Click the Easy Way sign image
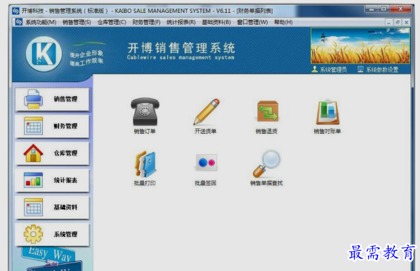This screenshot has height=271, width=420. tap(52, 259)
